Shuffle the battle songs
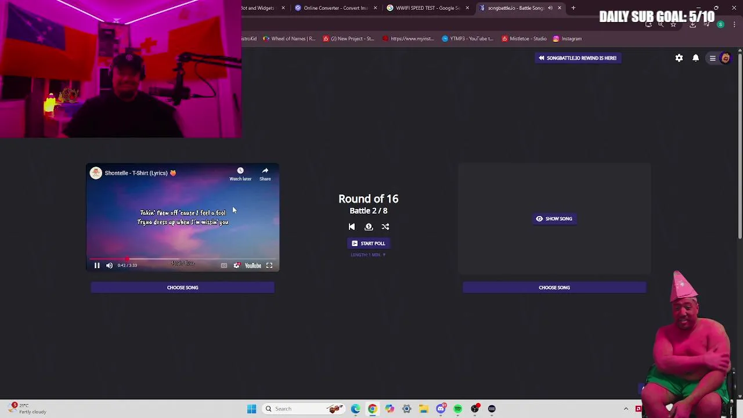This screenshot has width=743, height=418. 385,227
